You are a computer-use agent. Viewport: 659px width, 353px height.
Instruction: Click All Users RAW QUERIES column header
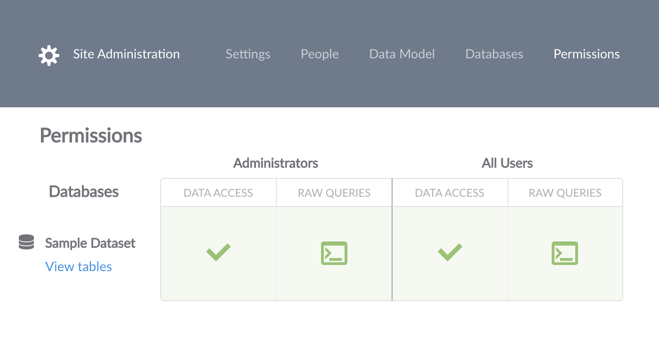(565, 193)
